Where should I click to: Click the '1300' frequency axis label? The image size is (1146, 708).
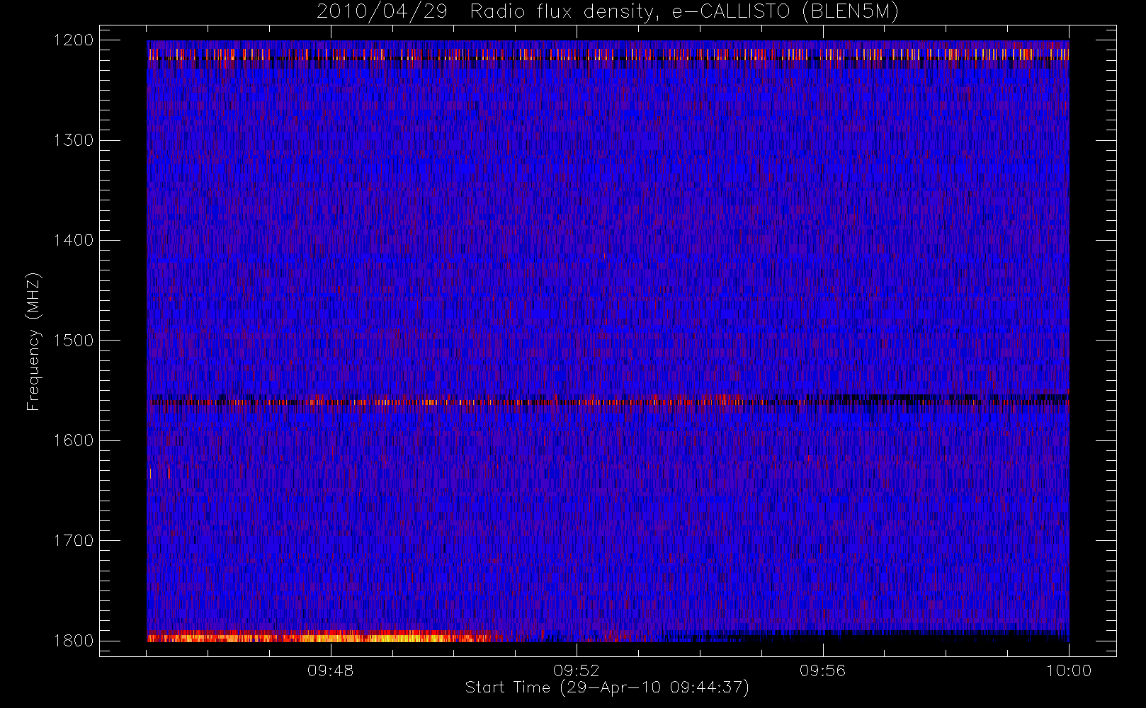[x=74, y=140]
